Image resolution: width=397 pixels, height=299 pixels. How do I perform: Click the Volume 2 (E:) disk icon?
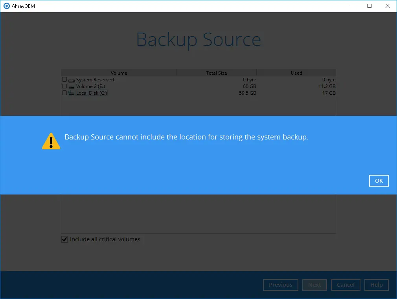pos(71,86)
